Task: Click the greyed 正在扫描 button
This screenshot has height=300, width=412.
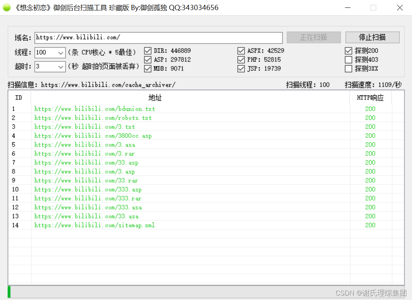Action: [x=314, y=37]
